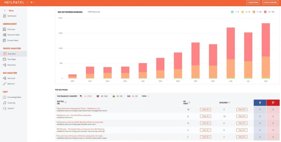Open SEO Booster page link
Viewport: 281px width, 142px height.
[x=80, y=129]
